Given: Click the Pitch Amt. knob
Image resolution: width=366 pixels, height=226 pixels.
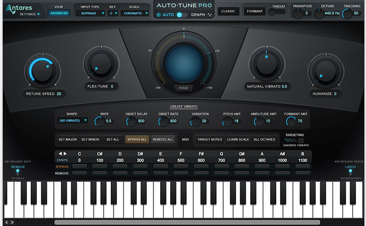Looking at the screenshot, I should [227, 121].
